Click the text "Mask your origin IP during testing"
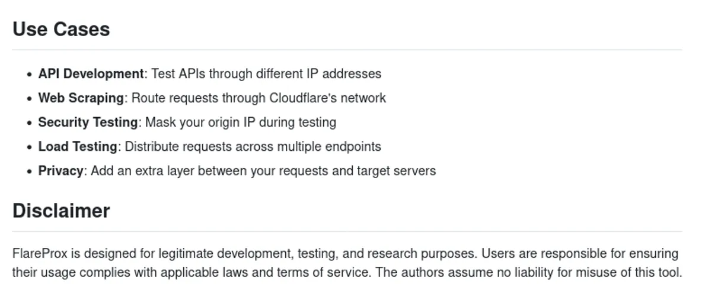Viewport: 702px width, 284px height. (x=240, y=122)
